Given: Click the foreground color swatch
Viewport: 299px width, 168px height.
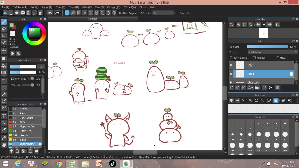Looking at the screenshot, I should click(x=12, y=25).
